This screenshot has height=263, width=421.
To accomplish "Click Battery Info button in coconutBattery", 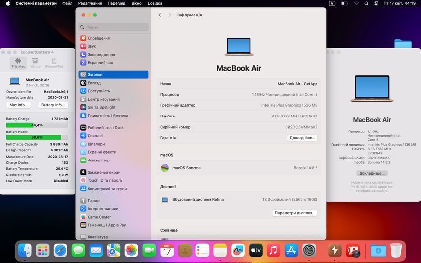I will coord(53,105).
